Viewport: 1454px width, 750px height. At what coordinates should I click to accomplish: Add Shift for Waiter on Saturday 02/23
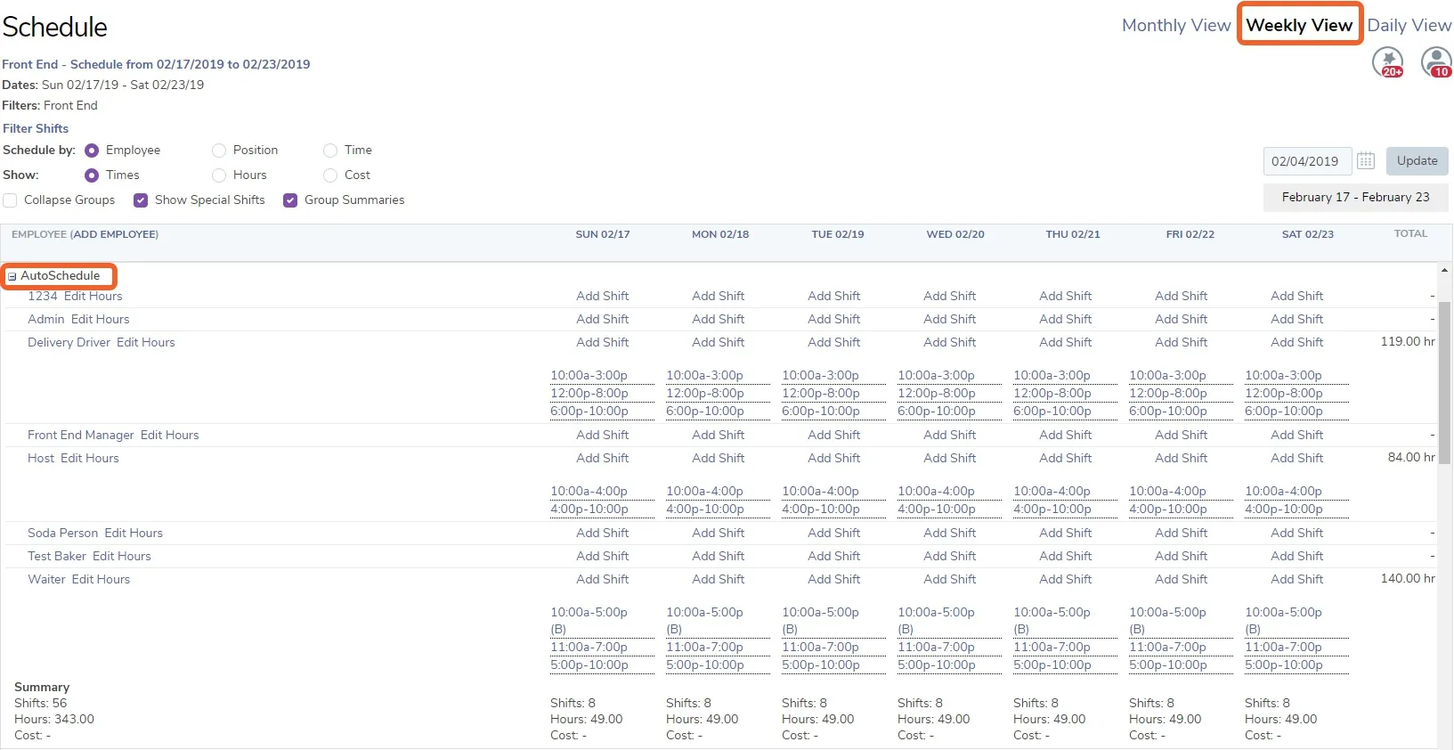(x=1297, y=579)
